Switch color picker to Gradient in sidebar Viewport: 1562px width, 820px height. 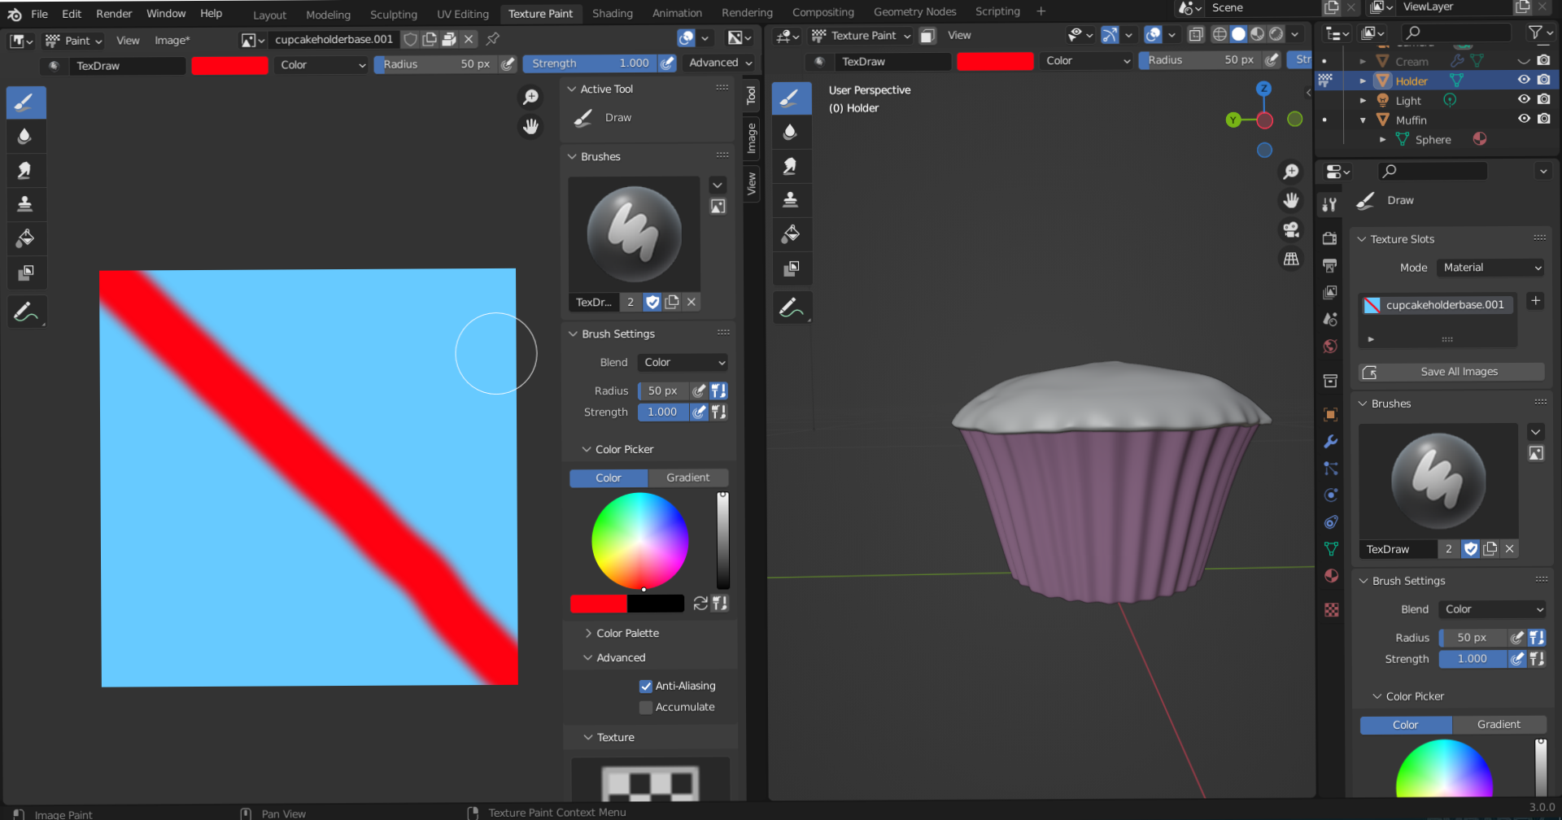pyautogui.click(x=688, y=478)
